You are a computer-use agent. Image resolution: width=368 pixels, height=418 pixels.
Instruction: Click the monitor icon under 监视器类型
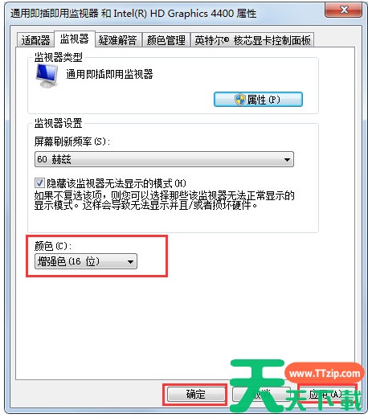pyautogui.click(x=47, y=76)
